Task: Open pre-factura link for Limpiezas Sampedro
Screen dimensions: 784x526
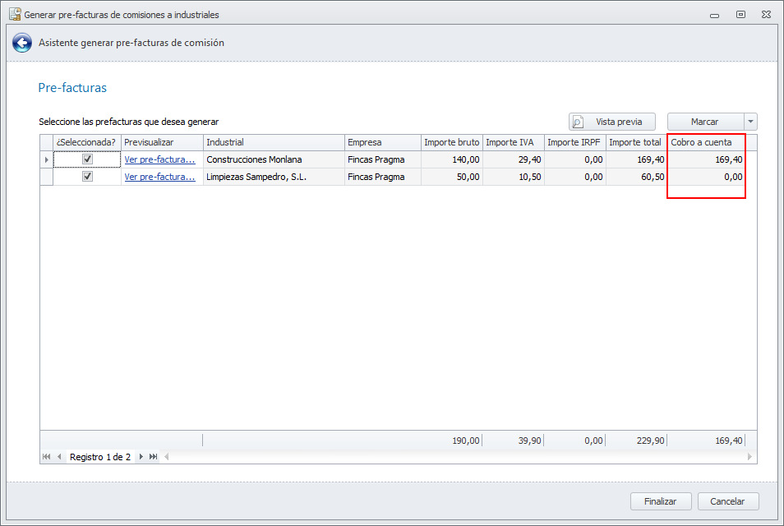Action: click(159, 177)
